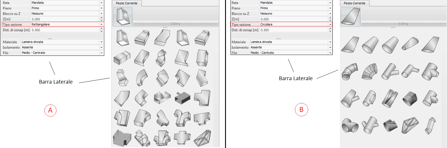Switch to Pezzo Corrente tab above rectangular pieces
Viewport: 447px width, 148px height.
[127, 3]
